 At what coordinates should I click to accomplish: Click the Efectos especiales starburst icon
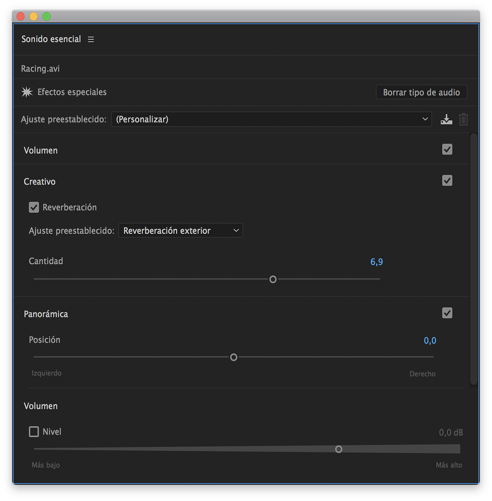tap(27, 92)
